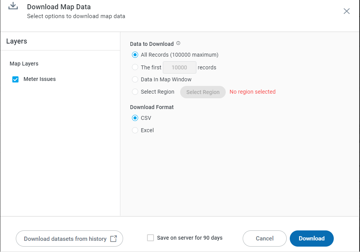Screen dimensions: 360x252
Task: Choose 'The first' records radio option
Action: tap(135, 67)
